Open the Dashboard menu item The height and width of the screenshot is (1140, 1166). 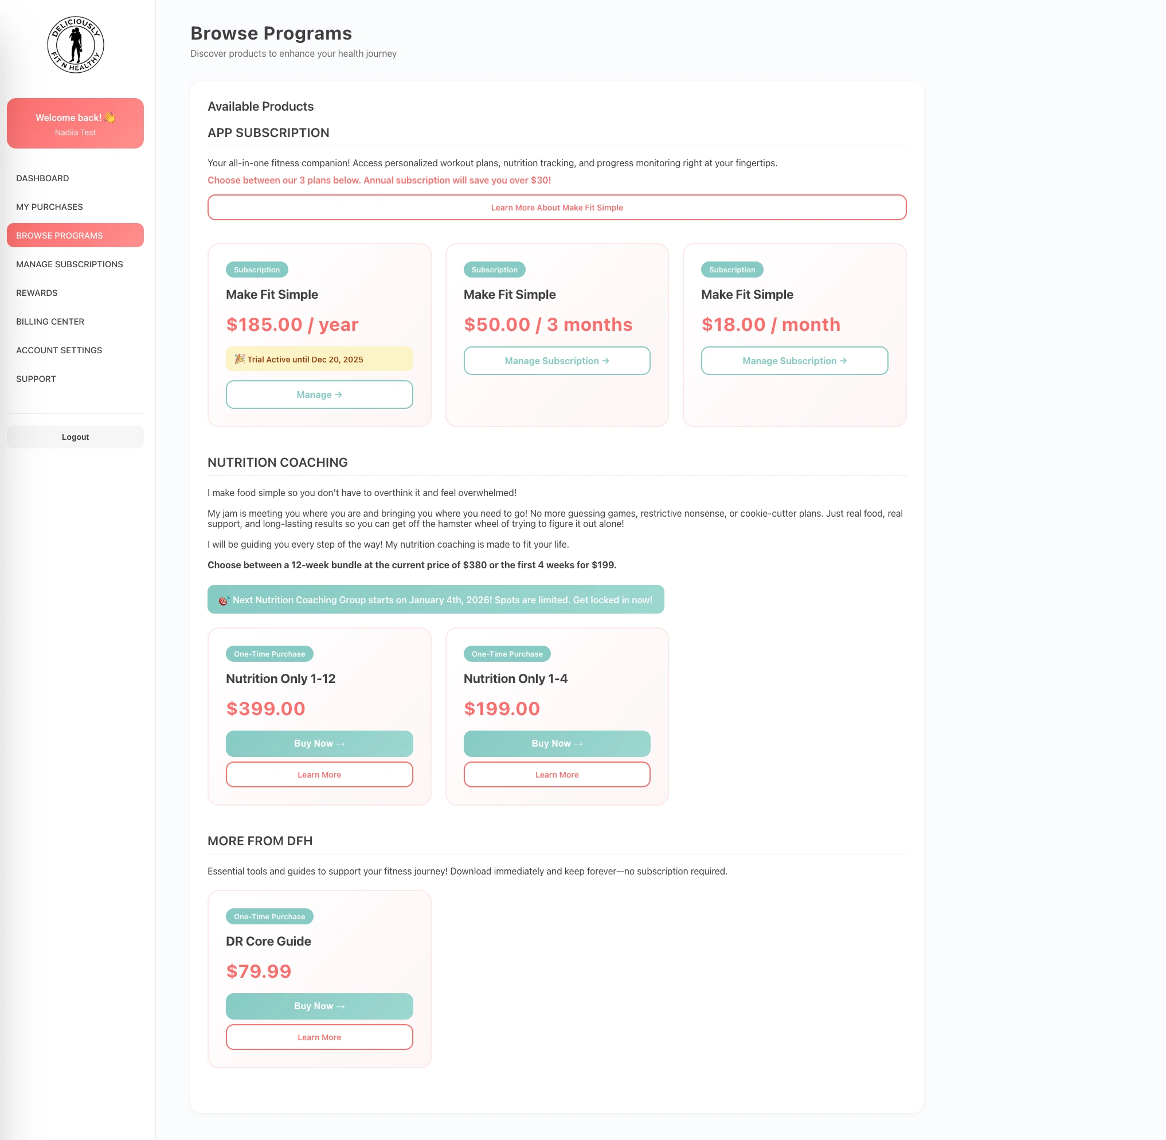(42, 178)
